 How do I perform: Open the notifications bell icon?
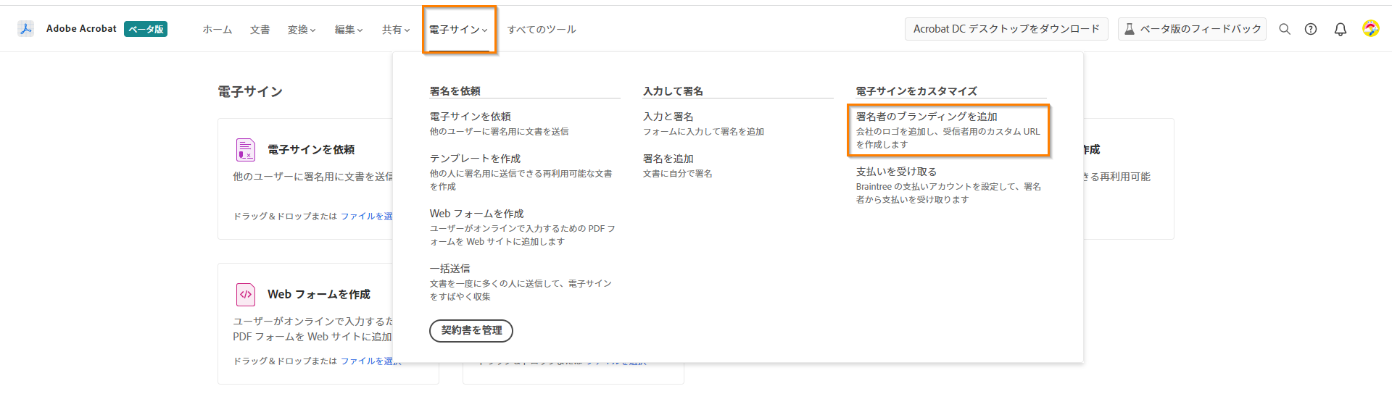pos(1341,29)
